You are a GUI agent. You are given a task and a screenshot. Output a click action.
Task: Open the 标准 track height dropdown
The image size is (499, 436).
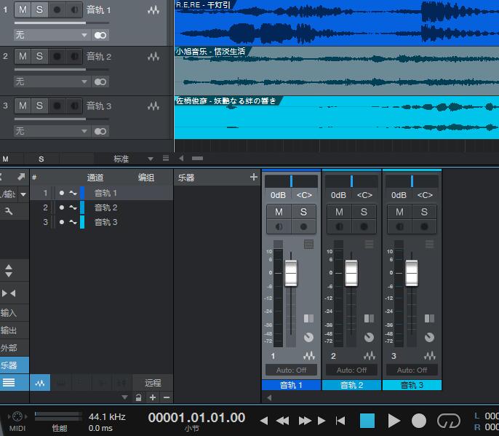click(133, 159)
